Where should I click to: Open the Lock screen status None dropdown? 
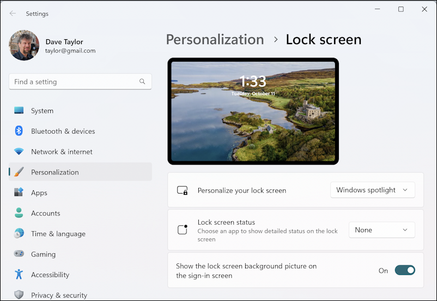[381, 230]
